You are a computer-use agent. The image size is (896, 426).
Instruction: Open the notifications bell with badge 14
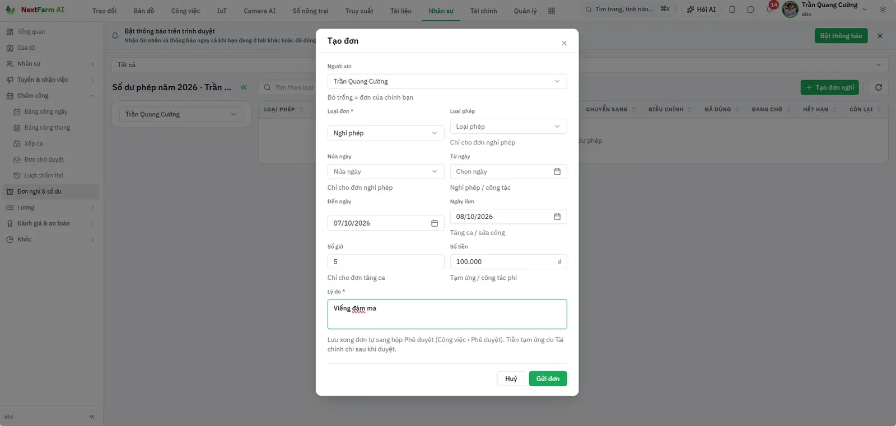pyautogui.click(x=770, y=10)
